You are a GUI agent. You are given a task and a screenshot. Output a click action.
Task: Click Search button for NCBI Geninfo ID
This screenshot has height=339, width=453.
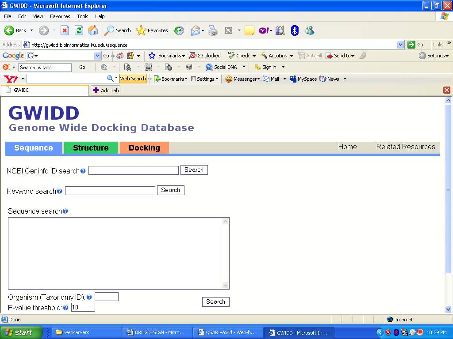[194, 170]
